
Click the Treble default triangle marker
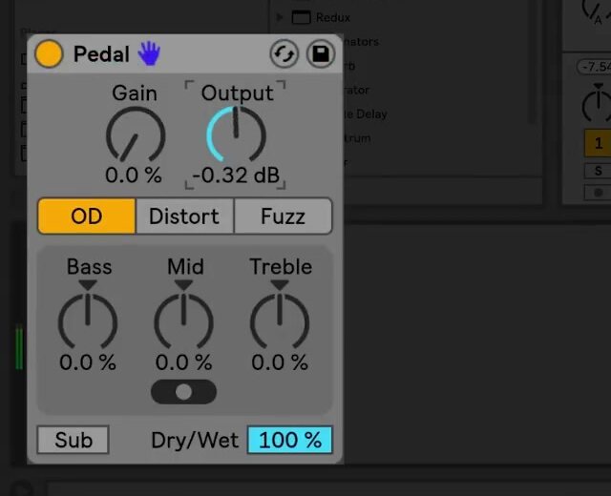[x=280, y=285]
